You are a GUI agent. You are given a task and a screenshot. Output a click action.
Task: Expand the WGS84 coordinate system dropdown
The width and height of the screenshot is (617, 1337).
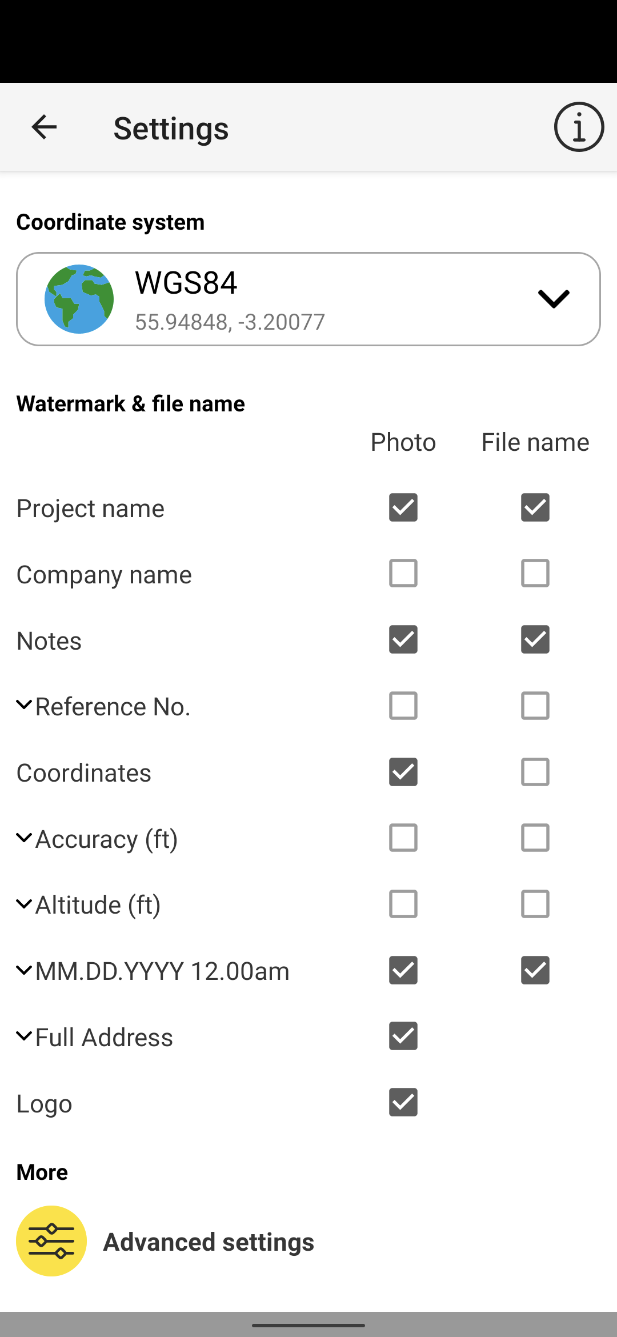coord(553,299)
